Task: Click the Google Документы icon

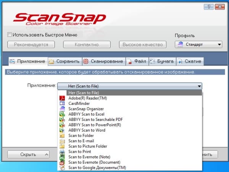Action: coord(62,168)
